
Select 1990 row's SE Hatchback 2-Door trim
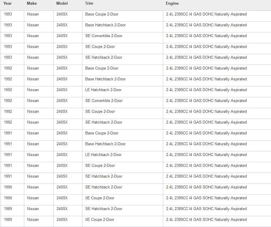pyautogui.click(x=104, y=187)
